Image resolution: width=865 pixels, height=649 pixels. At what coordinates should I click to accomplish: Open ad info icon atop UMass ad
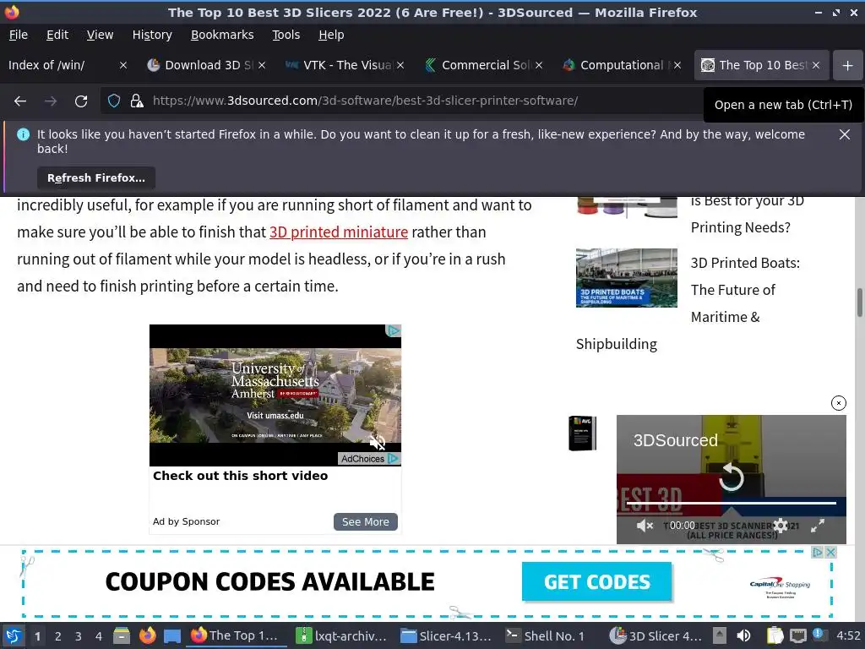click(x=394, y=330)
